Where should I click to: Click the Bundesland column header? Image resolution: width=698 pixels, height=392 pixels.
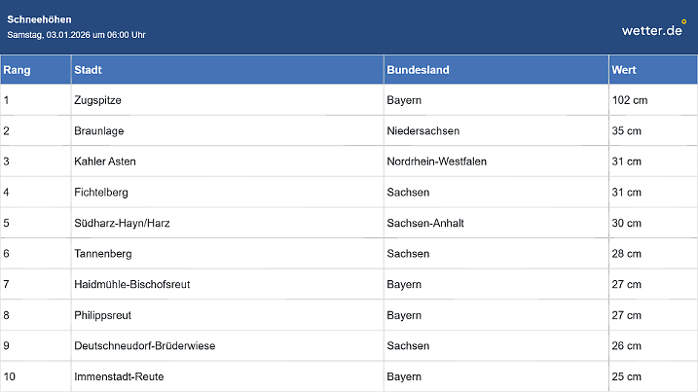418,70
